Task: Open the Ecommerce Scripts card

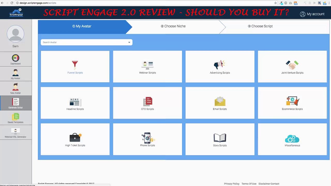Action: (x=292, y=103)
